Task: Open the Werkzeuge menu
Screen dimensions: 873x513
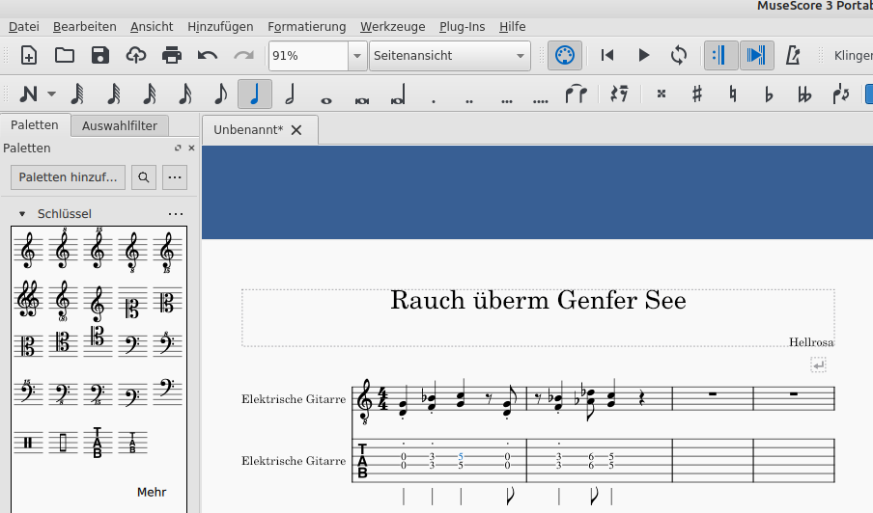Action: pos(392,27)
